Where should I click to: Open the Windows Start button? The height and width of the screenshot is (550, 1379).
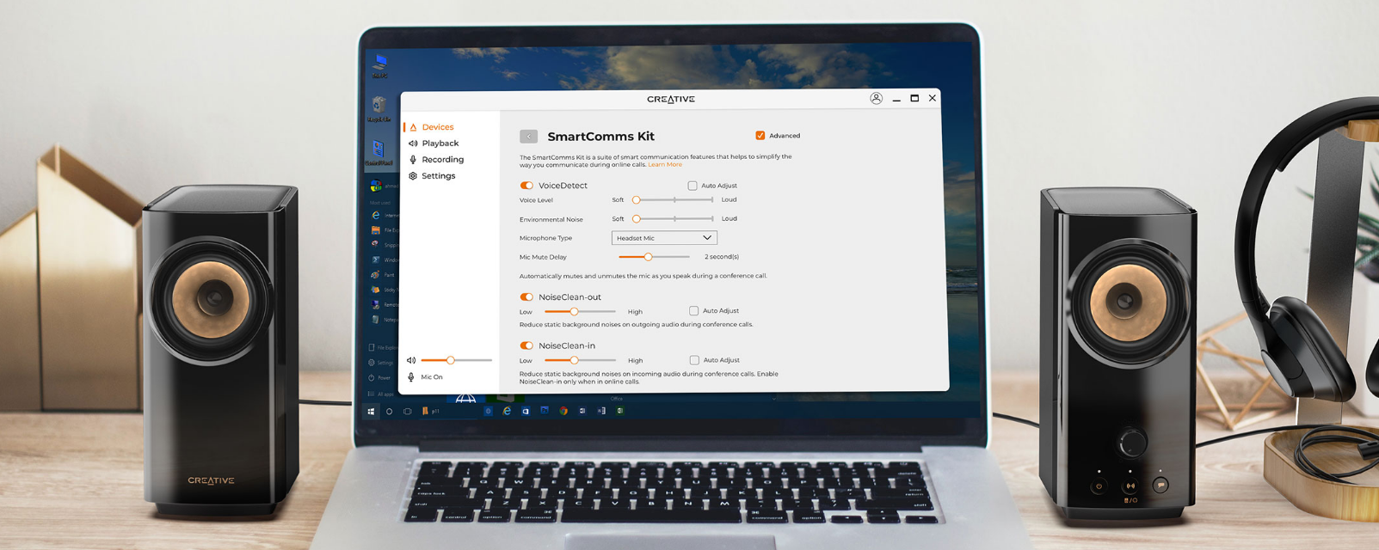click(372, 412)
